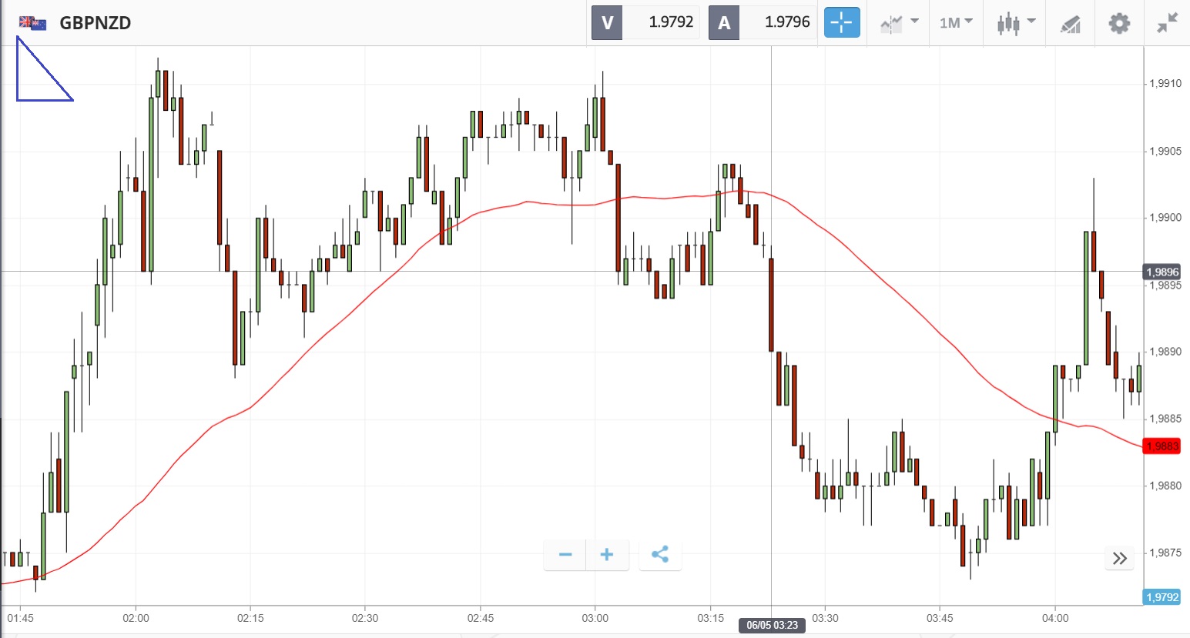Click the 1.9896 crosshair price label

click(x=1162, y=272)
